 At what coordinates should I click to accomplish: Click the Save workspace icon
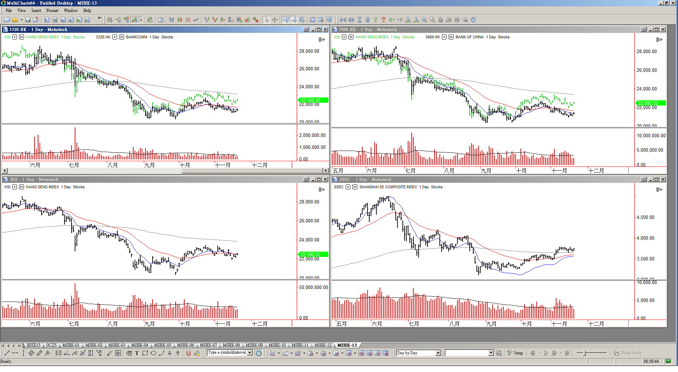pyautogui.click(x=28, y=20)
